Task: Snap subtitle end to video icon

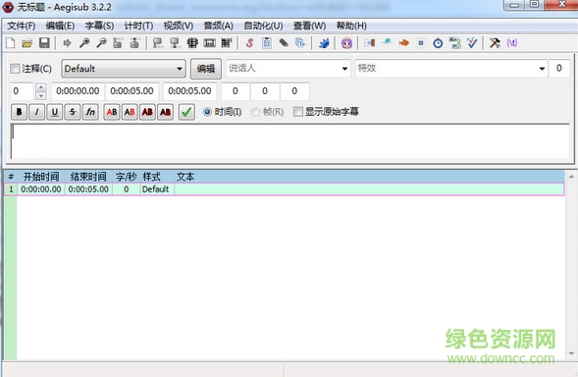Action: tap(175, 43)
